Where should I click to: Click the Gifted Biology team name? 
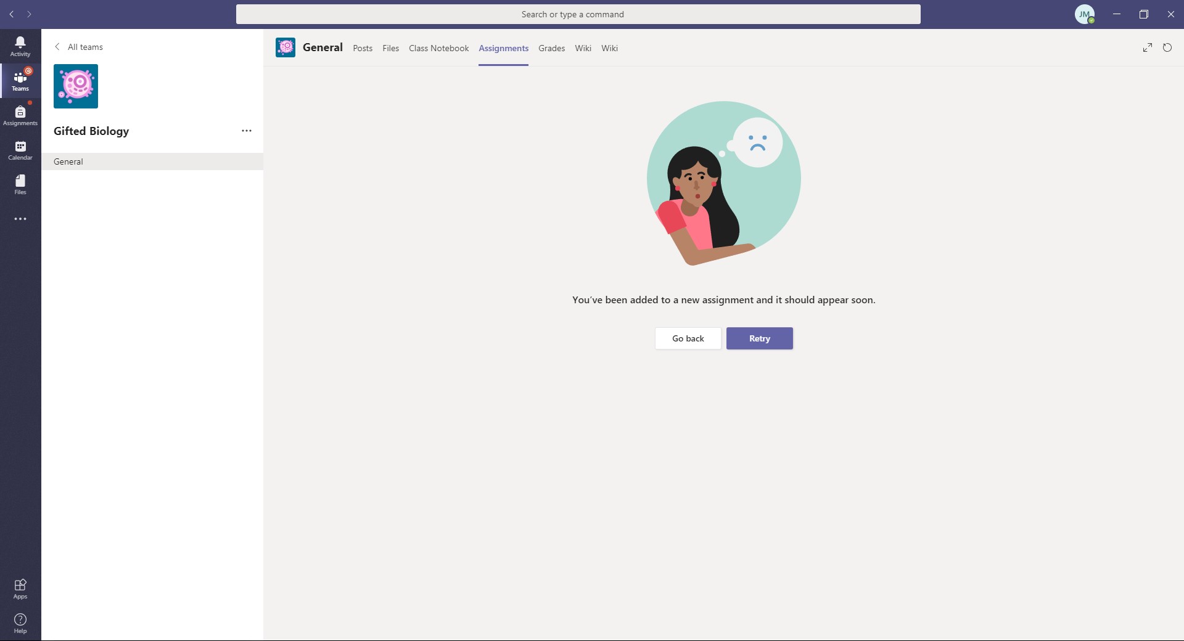(91, 131)
